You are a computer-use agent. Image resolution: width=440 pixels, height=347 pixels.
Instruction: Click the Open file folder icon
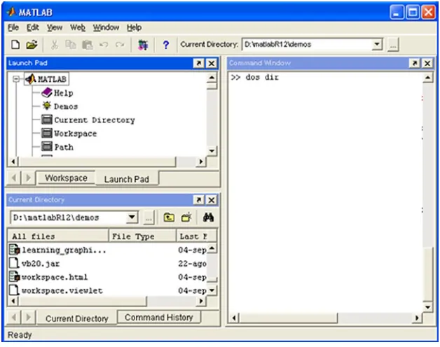point(32,45)
